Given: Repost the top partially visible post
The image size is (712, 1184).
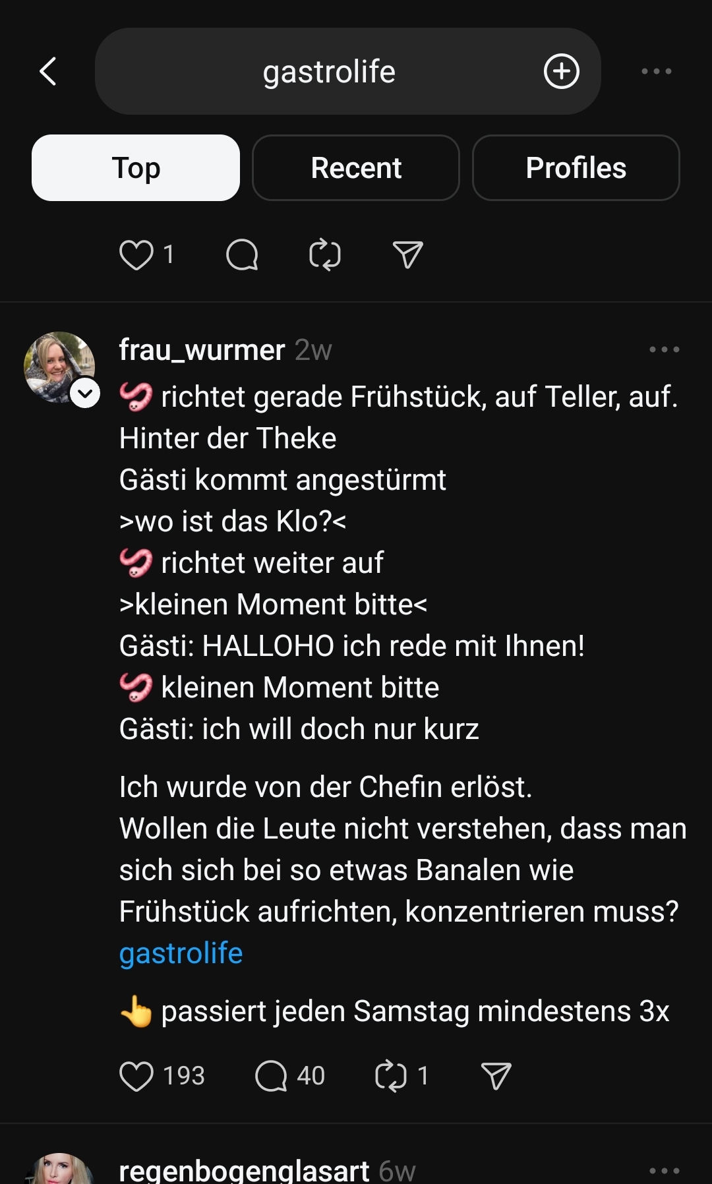Looking at the screenshot, I should point(325,254).
